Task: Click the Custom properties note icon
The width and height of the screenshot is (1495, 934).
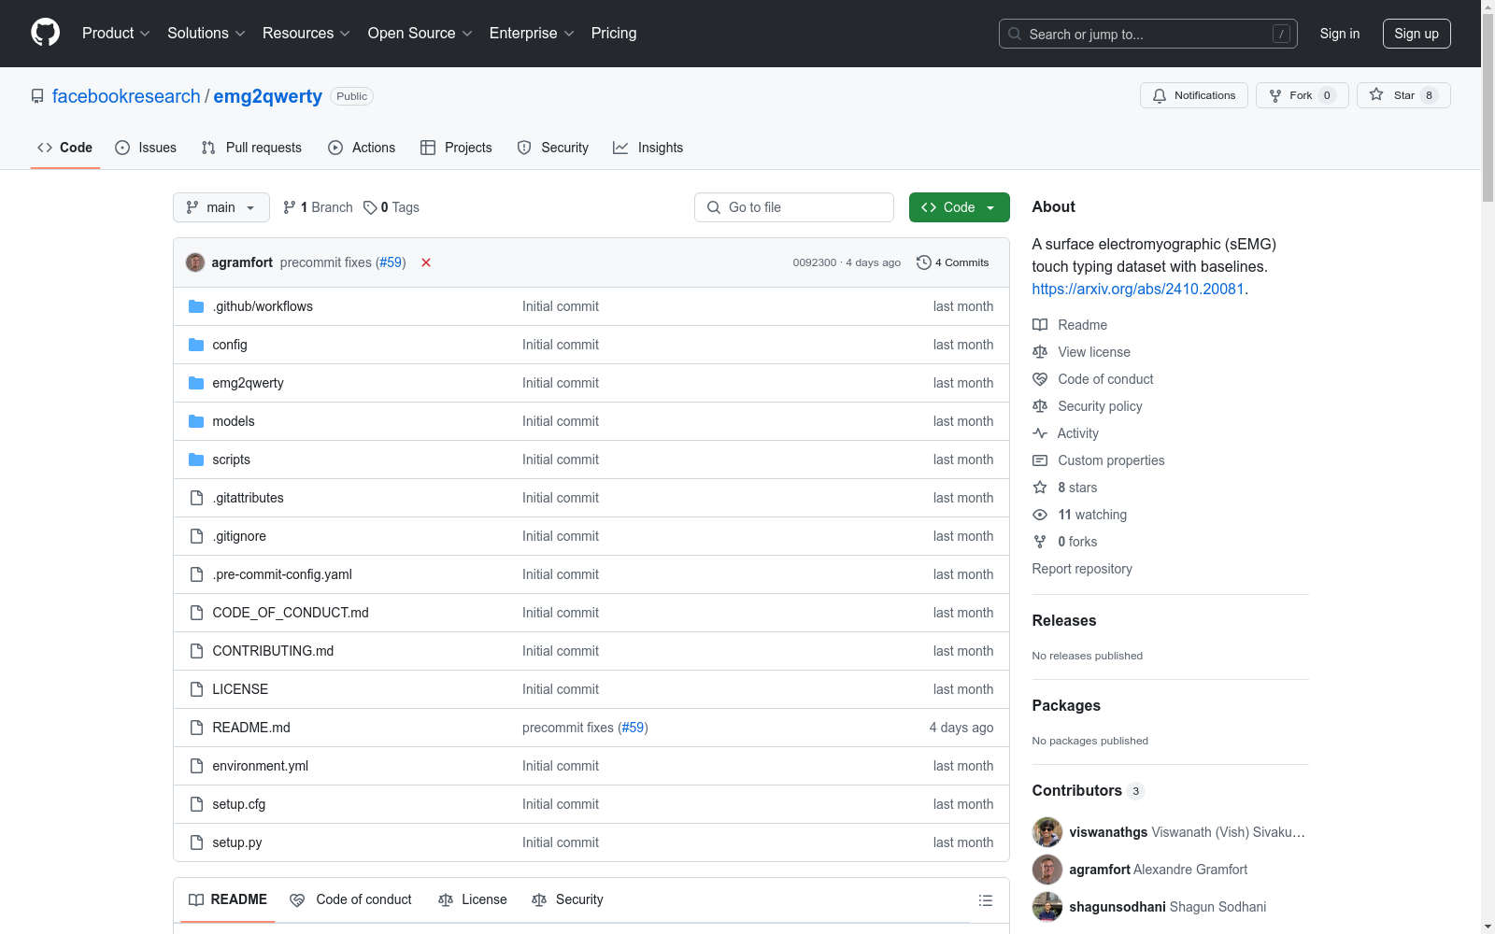Action: point(1040,460)
